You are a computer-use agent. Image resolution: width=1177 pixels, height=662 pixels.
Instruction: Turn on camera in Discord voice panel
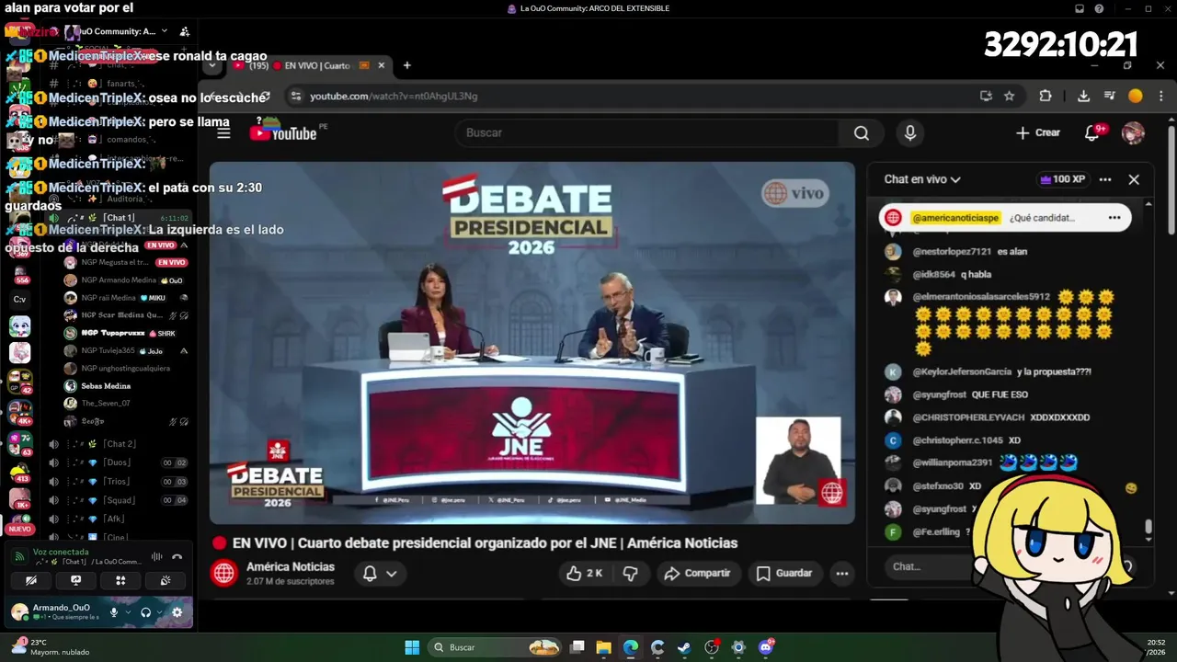point(31,580)
